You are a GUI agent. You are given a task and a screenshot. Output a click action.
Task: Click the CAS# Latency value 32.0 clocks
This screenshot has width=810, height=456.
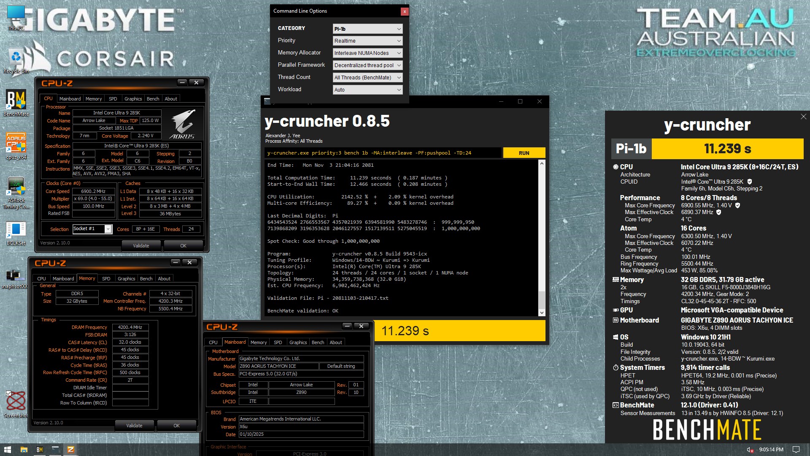click(130, 342)
